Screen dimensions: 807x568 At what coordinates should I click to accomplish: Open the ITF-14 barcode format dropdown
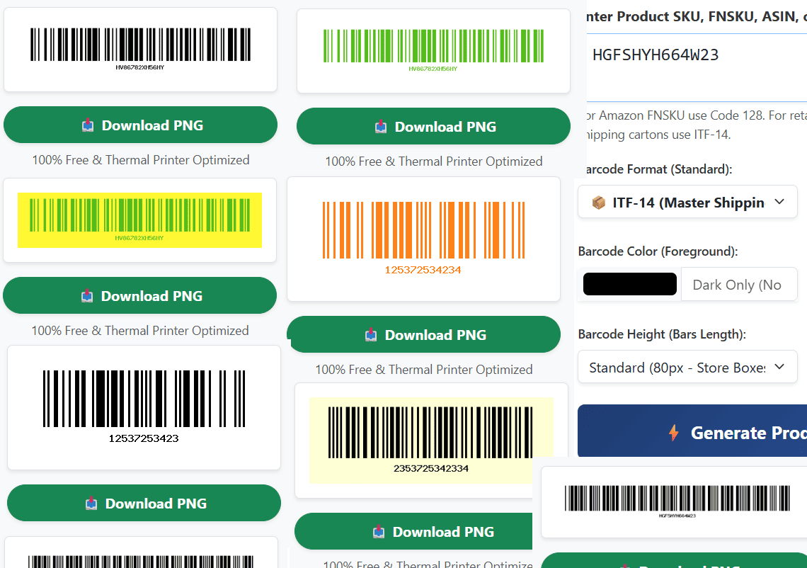687,202
